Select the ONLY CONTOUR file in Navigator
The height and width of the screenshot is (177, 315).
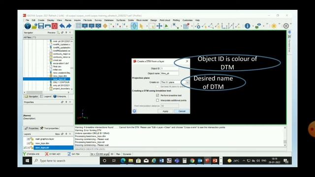(61, 82)
